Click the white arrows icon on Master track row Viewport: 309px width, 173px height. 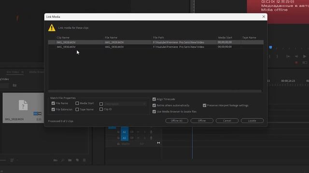coord(158,143)
